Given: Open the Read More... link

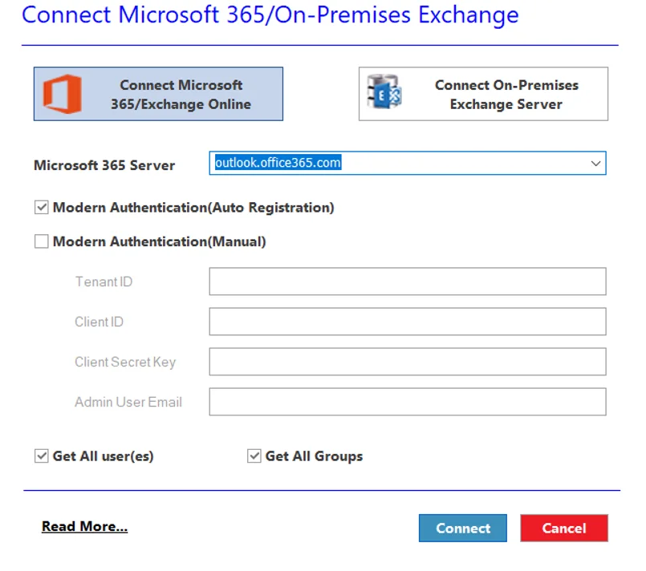Looking at the screenshot, I should point(84,526).
